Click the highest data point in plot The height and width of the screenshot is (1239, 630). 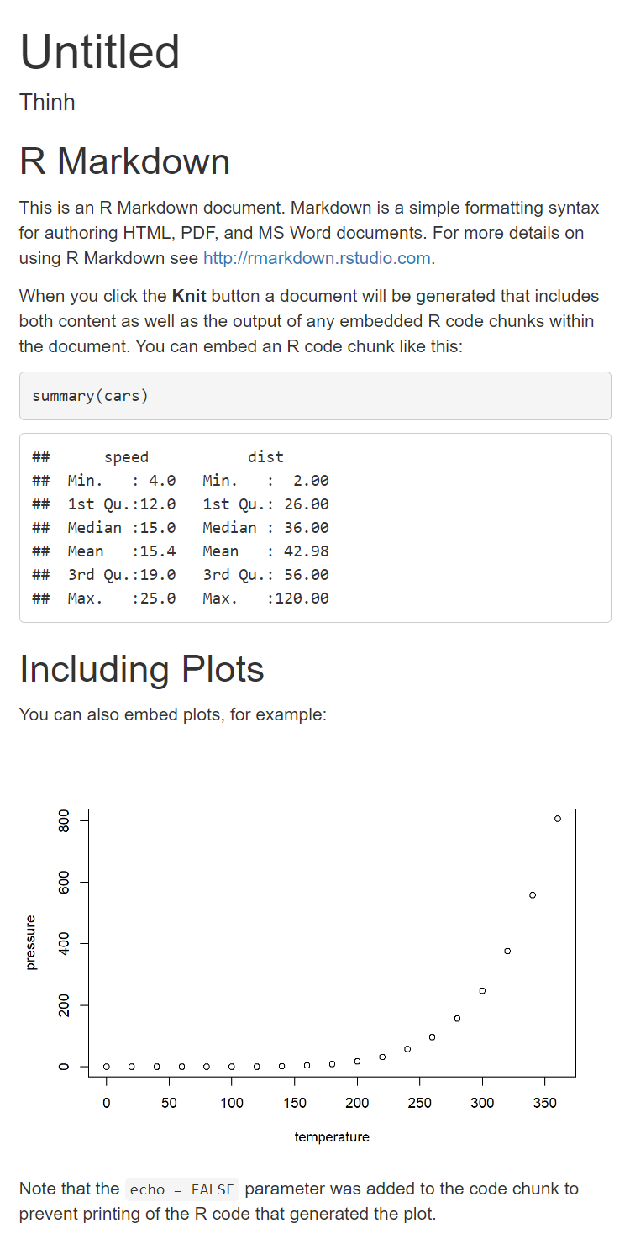557,819
